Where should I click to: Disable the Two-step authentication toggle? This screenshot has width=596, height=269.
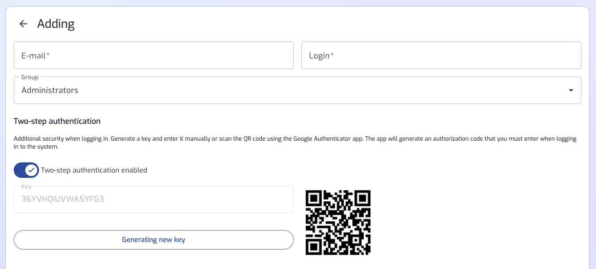tap(26, 170)
